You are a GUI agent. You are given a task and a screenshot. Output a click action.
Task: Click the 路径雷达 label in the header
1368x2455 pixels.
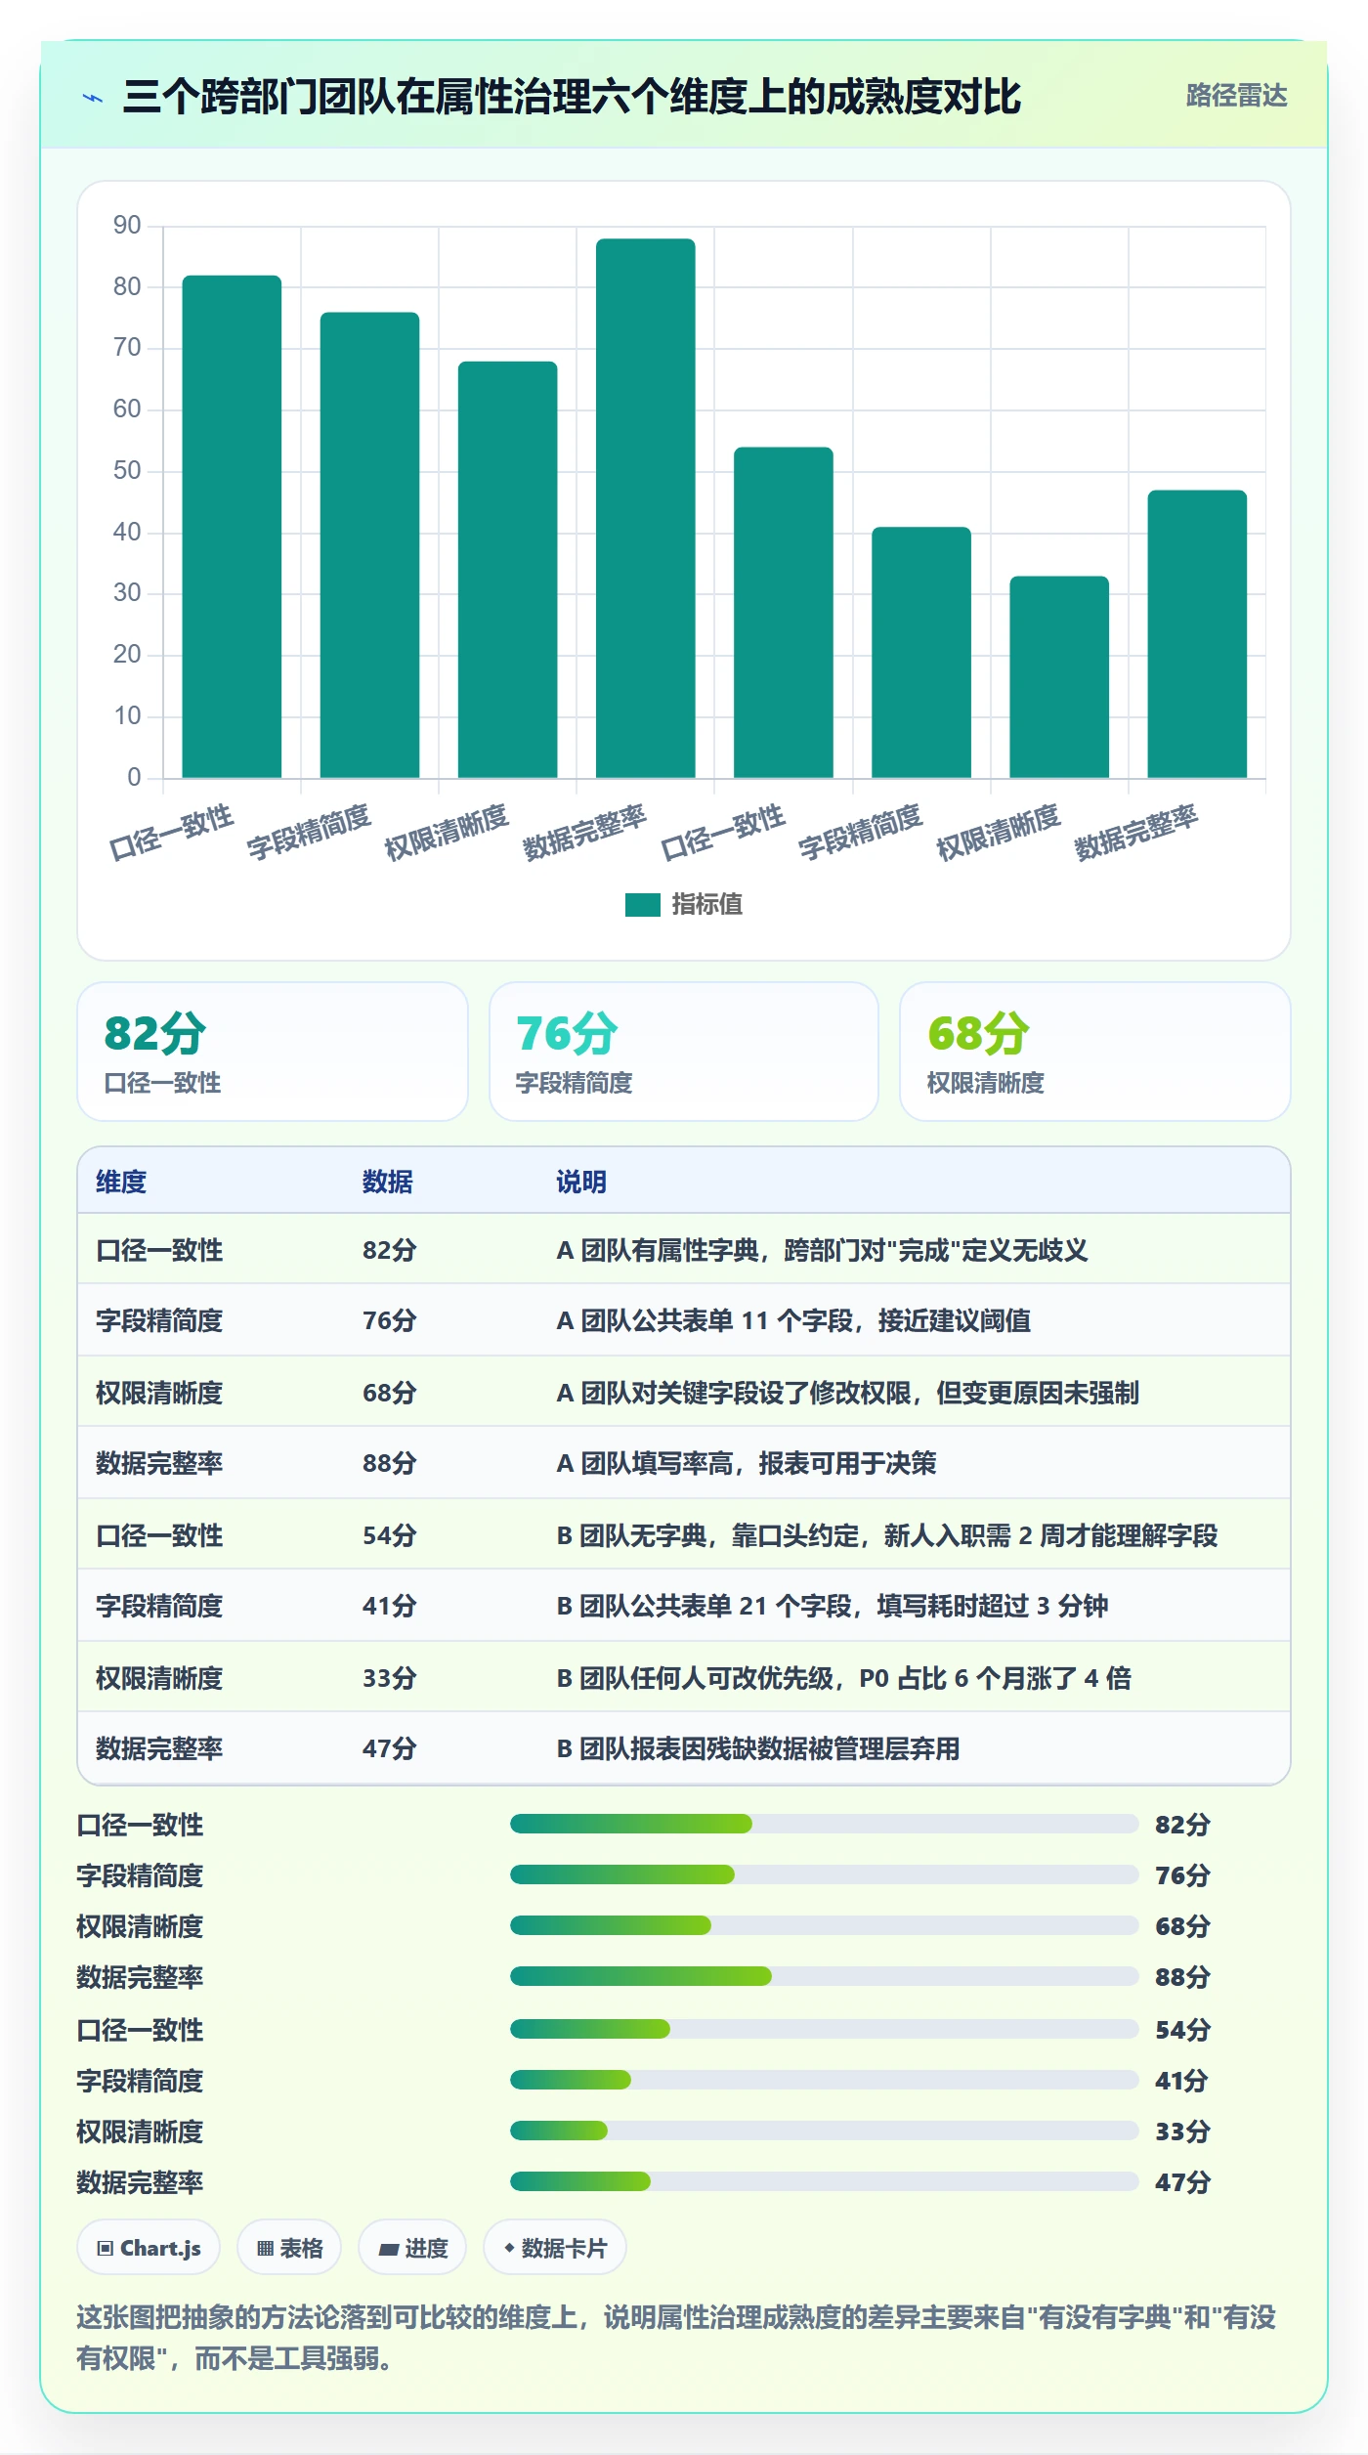coord(1236,96)
